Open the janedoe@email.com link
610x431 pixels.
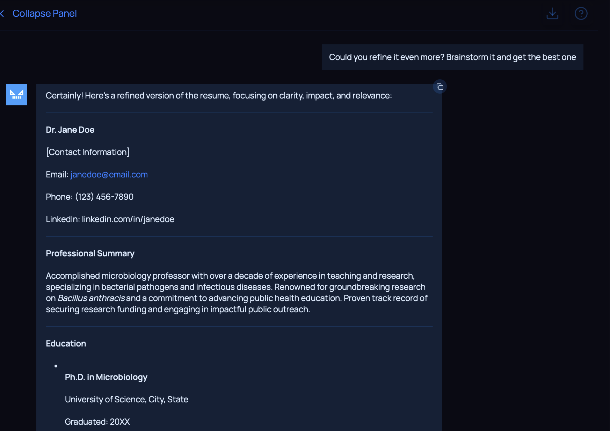point(109,175)
